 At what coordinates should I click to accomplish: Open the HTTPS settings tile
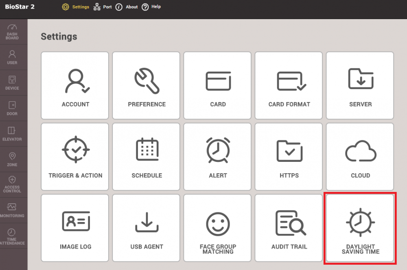coord(289,157)
